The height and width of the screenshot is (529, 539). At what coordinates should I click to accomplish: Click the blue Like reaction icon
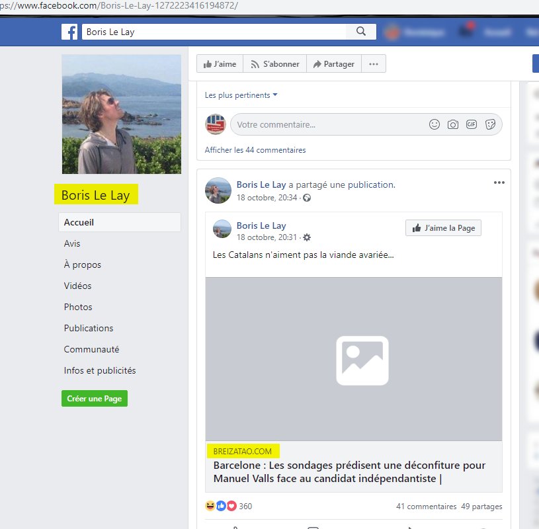[221, 506]
